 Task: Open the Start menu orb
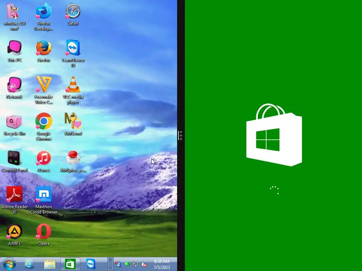tap(10, 264)
